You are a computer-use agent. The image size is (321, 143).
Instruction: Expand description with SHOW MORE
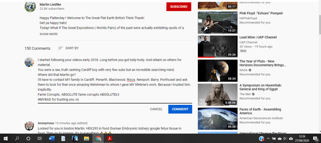49,34
